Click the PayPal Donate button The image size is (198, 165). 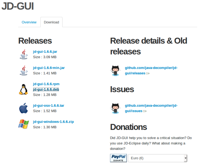pos(118,158)
